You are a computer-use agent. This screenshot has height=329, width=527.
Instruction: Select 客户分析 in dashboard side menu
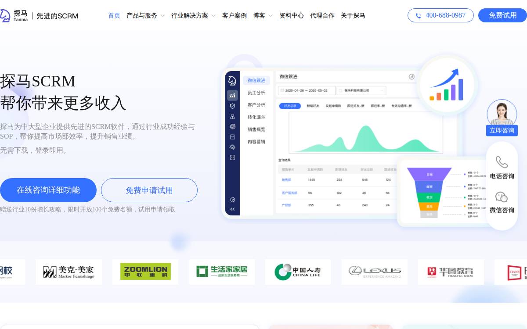click(256, 105)
